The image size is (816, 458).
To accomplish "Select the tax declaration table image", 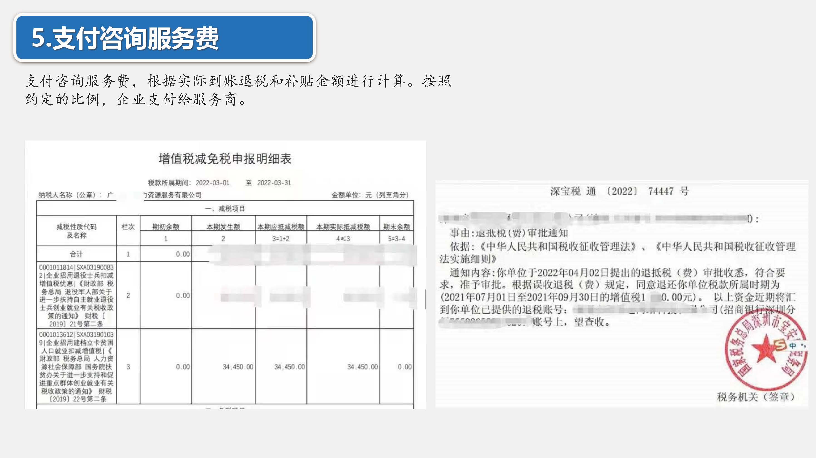I will pyautogui.click(x=225, y=275).
